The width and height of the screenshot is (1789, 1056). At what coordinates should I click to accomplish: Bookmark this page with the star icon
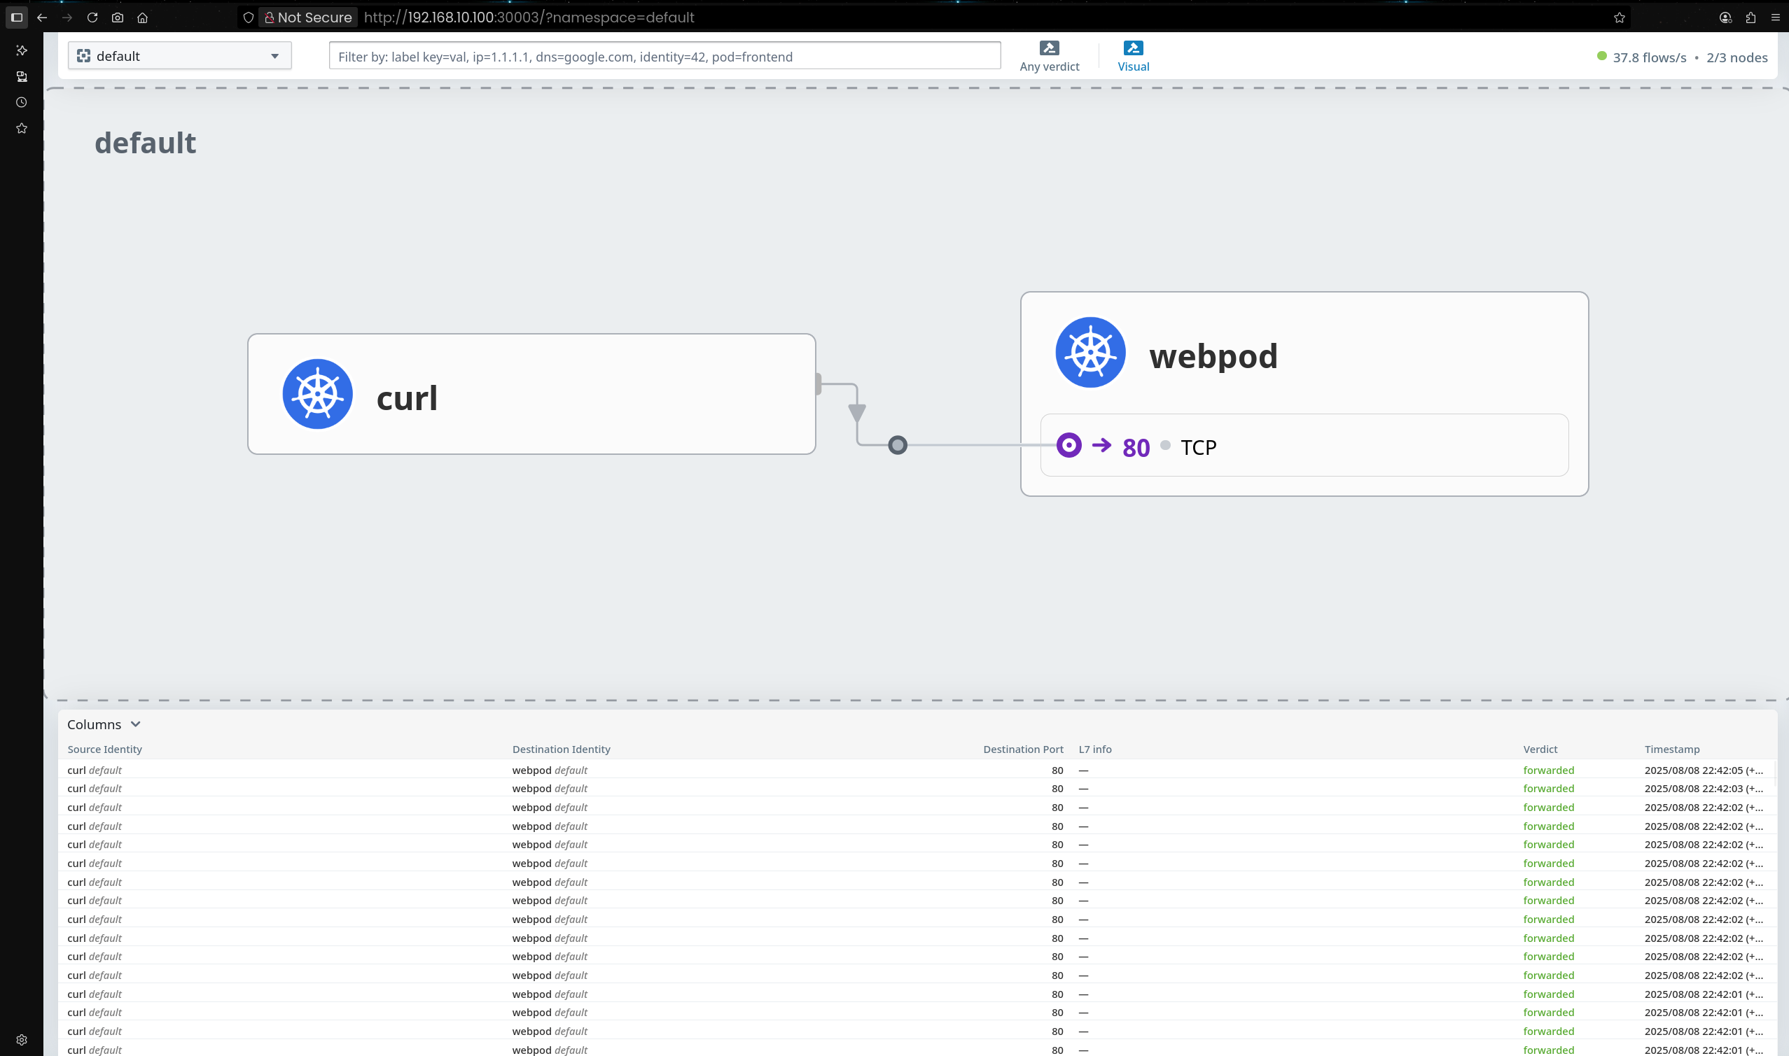[1620, 17]
